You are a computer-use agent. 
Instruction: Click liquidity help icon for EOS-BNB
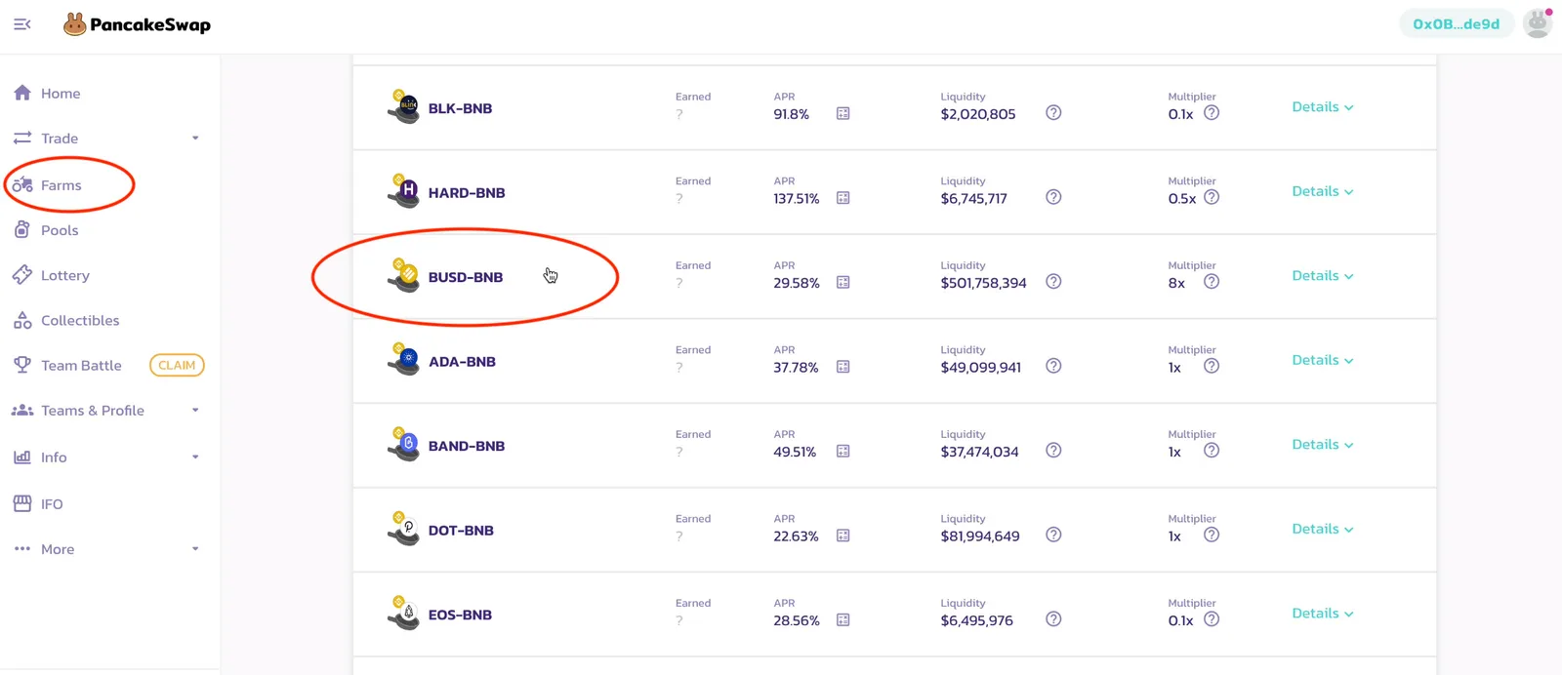click(x=1053, y=619)
